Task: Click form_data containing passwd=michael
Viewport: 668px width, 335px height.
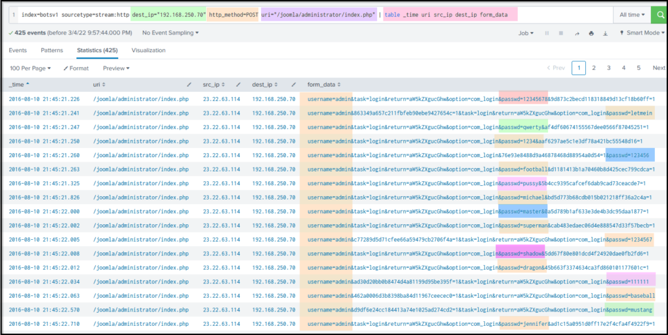Action: coord(479,197)
